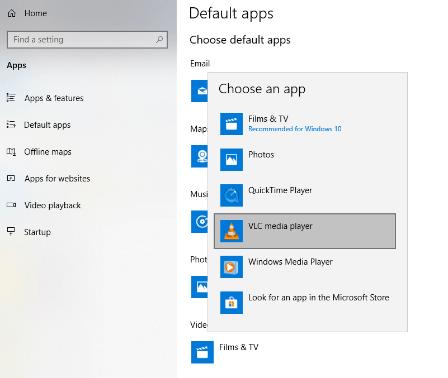Open Home settings page

point(35,13)
